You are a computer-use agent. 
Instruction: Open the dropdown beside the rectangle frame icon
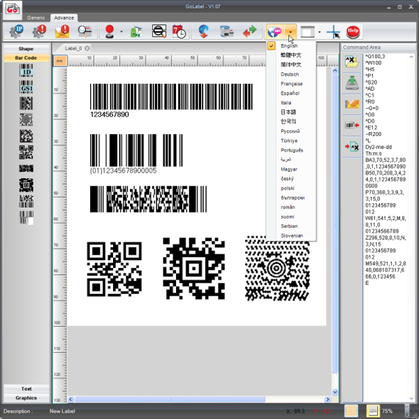[320, 32]
